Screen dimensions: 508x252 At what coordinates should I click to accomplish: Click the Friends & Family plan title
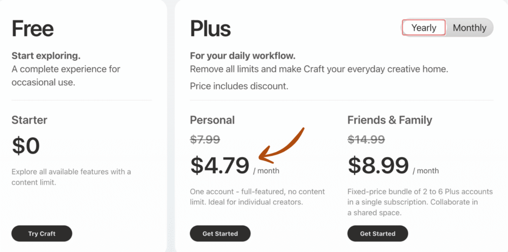[x=389, y=120]
